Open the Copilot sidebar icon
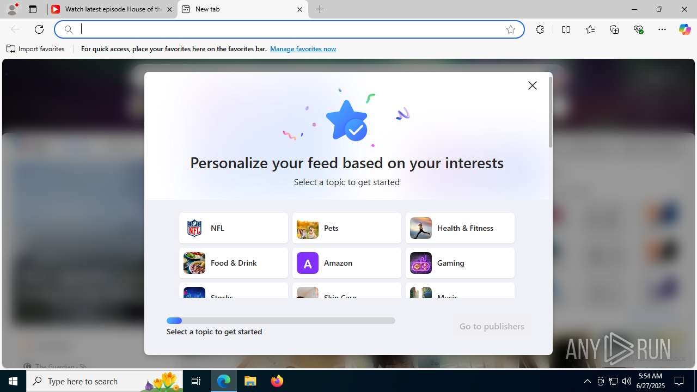 point(684,29)
